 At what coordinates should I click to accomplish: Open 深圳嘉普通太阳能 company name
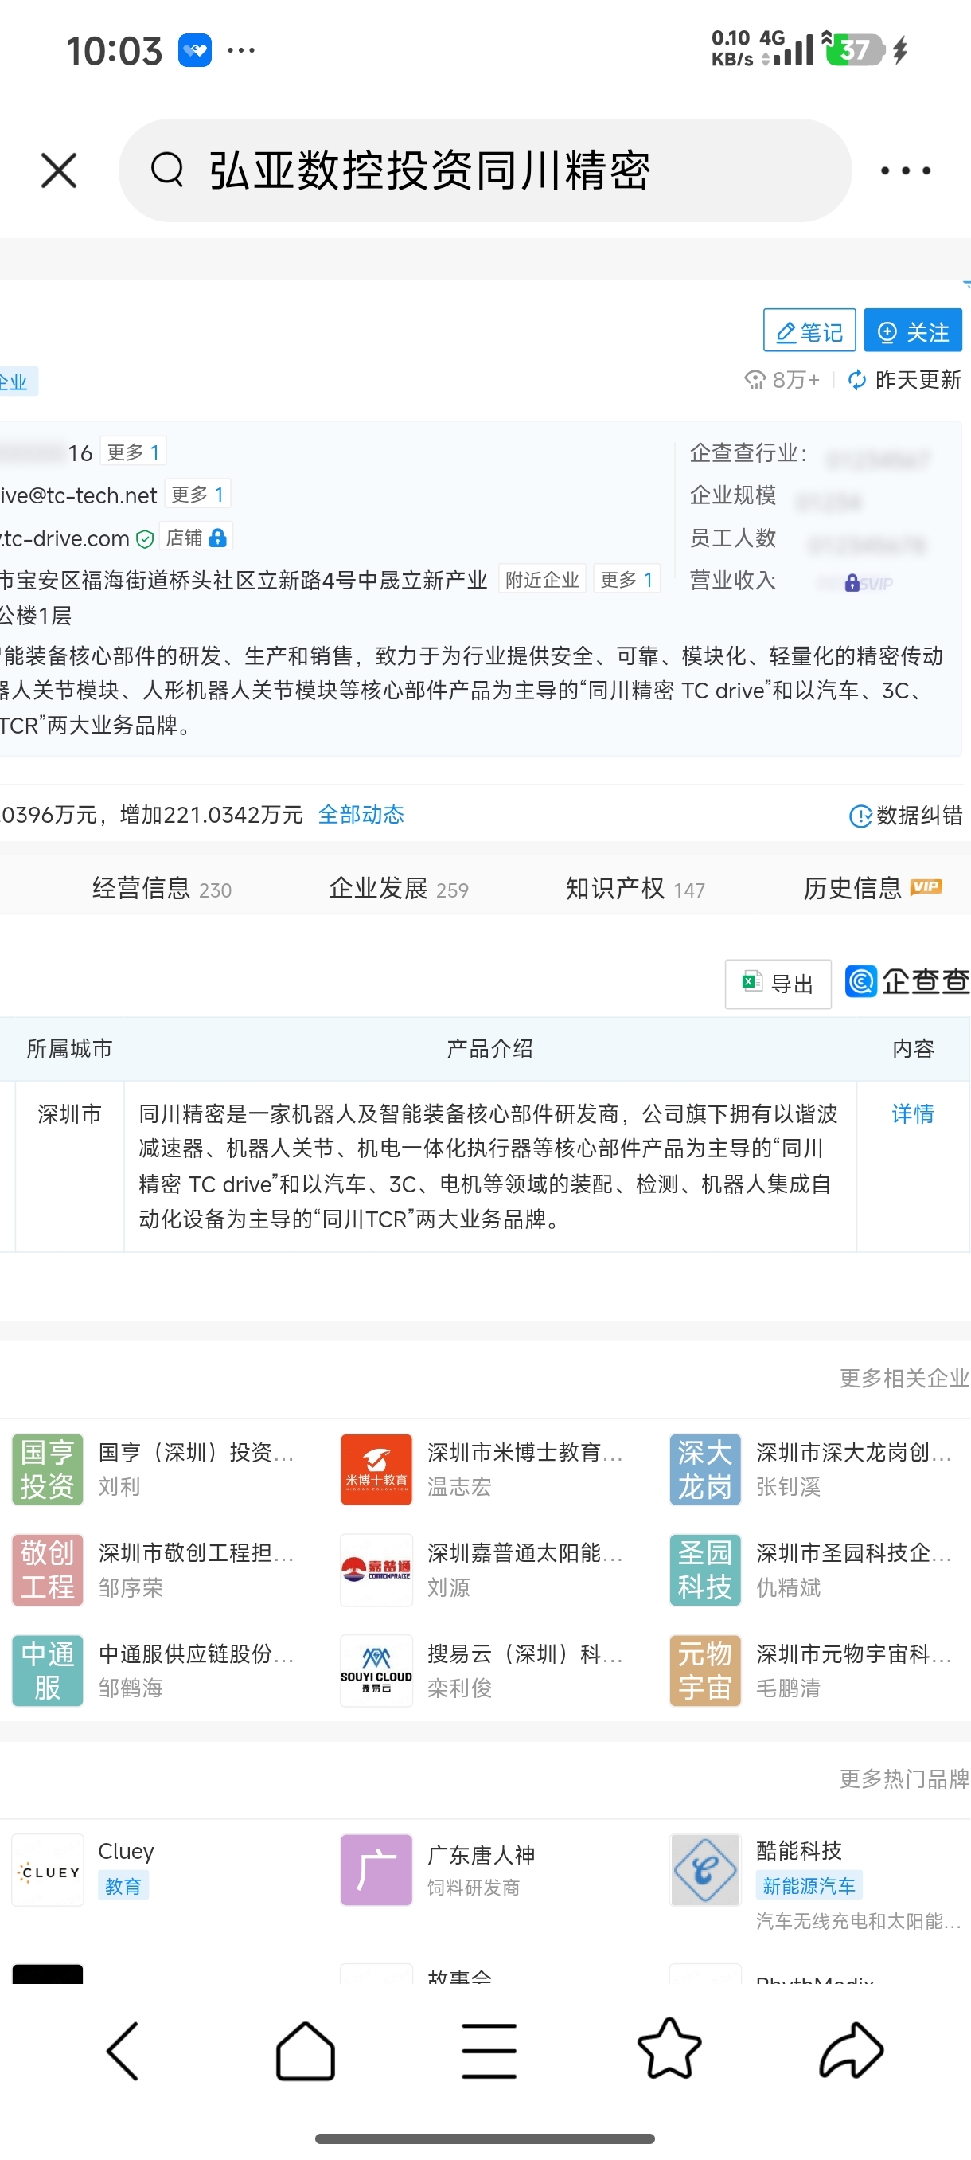click(x=525, y=1552)
